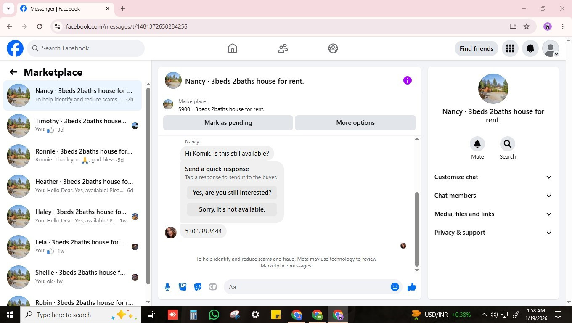Screen dimensions: 572x323
Task: Send 'Yes, are you still interested?' response
Action: (232, 193)
